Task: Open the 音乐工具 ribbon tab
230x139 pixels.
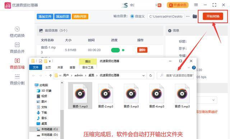Action: 88,67
